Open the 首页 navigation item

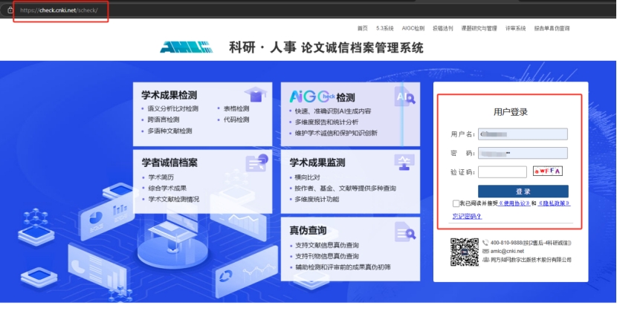[362, 28]
